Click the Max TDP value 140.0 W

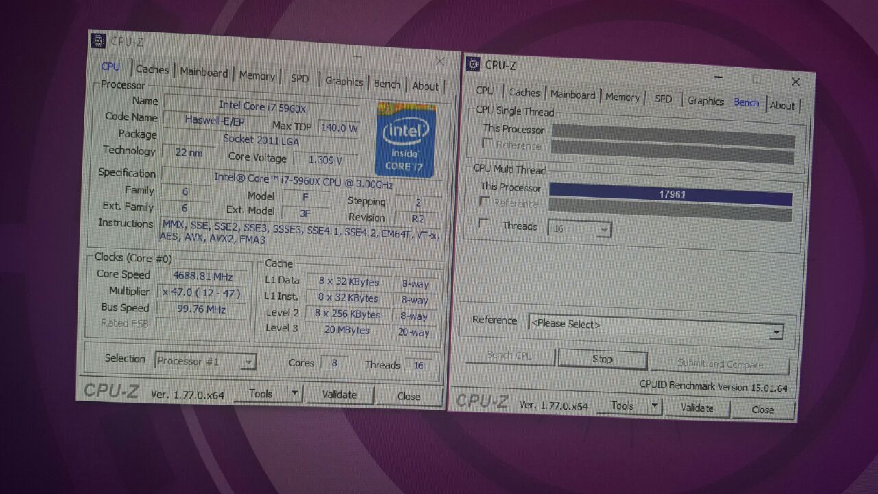(339, 128)
